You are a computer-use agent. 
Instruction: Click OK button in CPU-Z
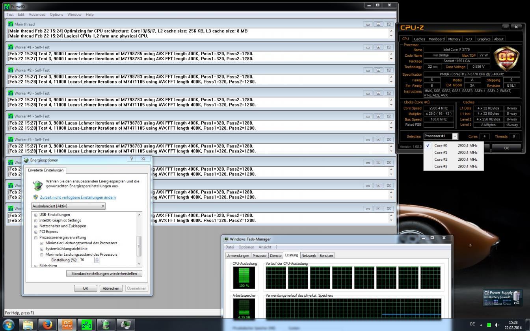(506, 148)
